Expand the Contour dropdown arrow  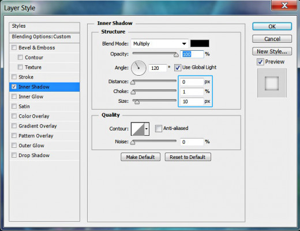coord(147,129)
